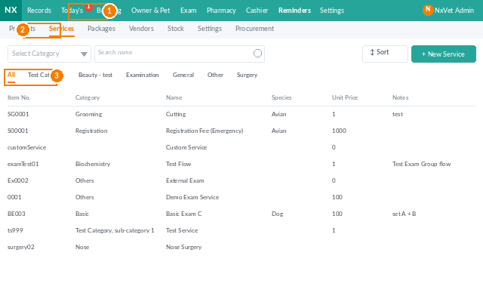Switch to the Stock tab
The width and height of the screenshot is (483, 302).
coord(176,29)
